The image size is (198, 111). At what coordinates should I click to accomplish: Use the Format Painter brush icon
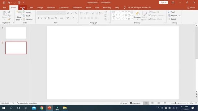click(x=9, y=19)
